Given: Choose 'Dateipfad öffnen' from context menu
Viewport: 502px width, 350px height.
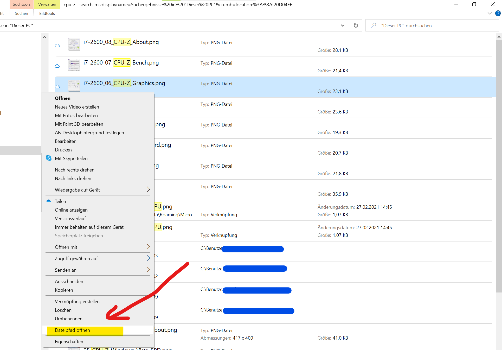Looking at the screenshot, I should tap(73, 330).
